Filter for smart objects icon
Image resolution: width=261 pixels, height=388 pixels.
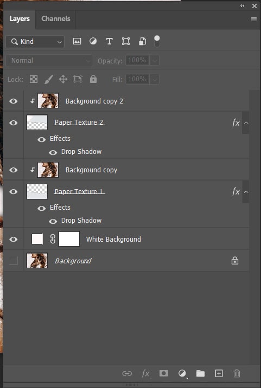point(142,41)
